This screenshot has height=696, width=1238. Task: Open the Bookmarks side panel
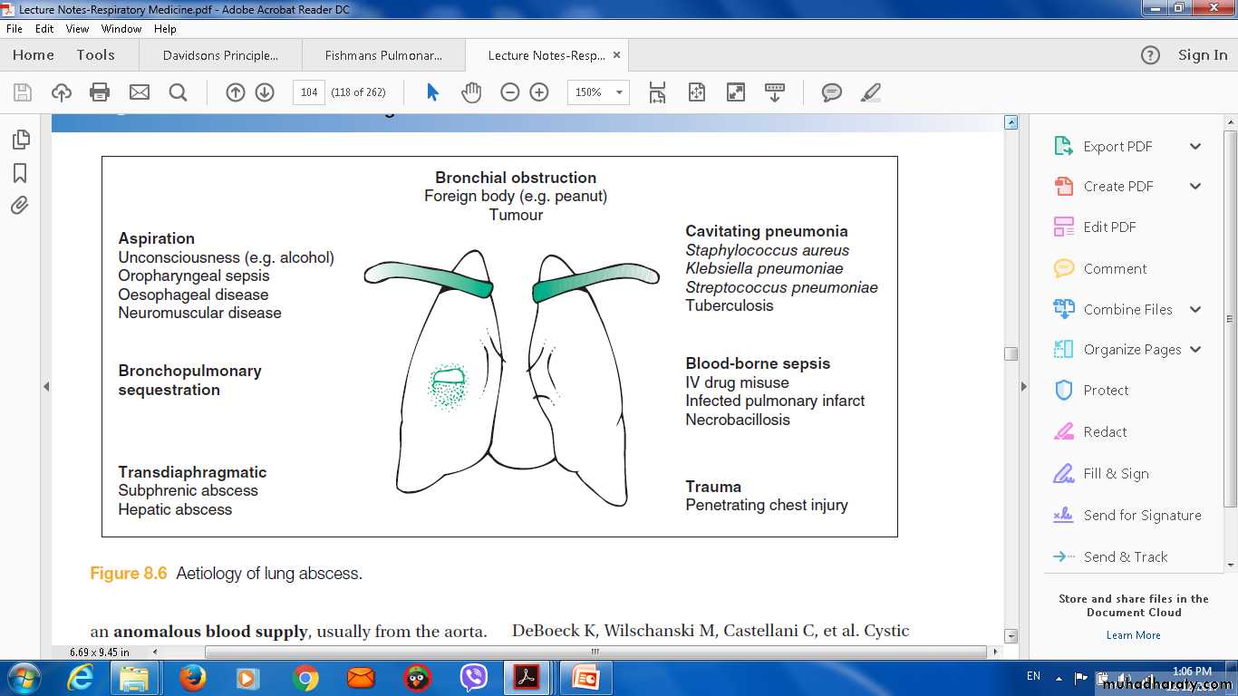pyautogui.click(x=20, y=173)
